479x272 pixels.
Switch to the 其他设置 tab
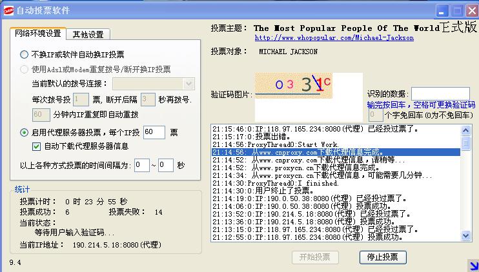point(88,34)
